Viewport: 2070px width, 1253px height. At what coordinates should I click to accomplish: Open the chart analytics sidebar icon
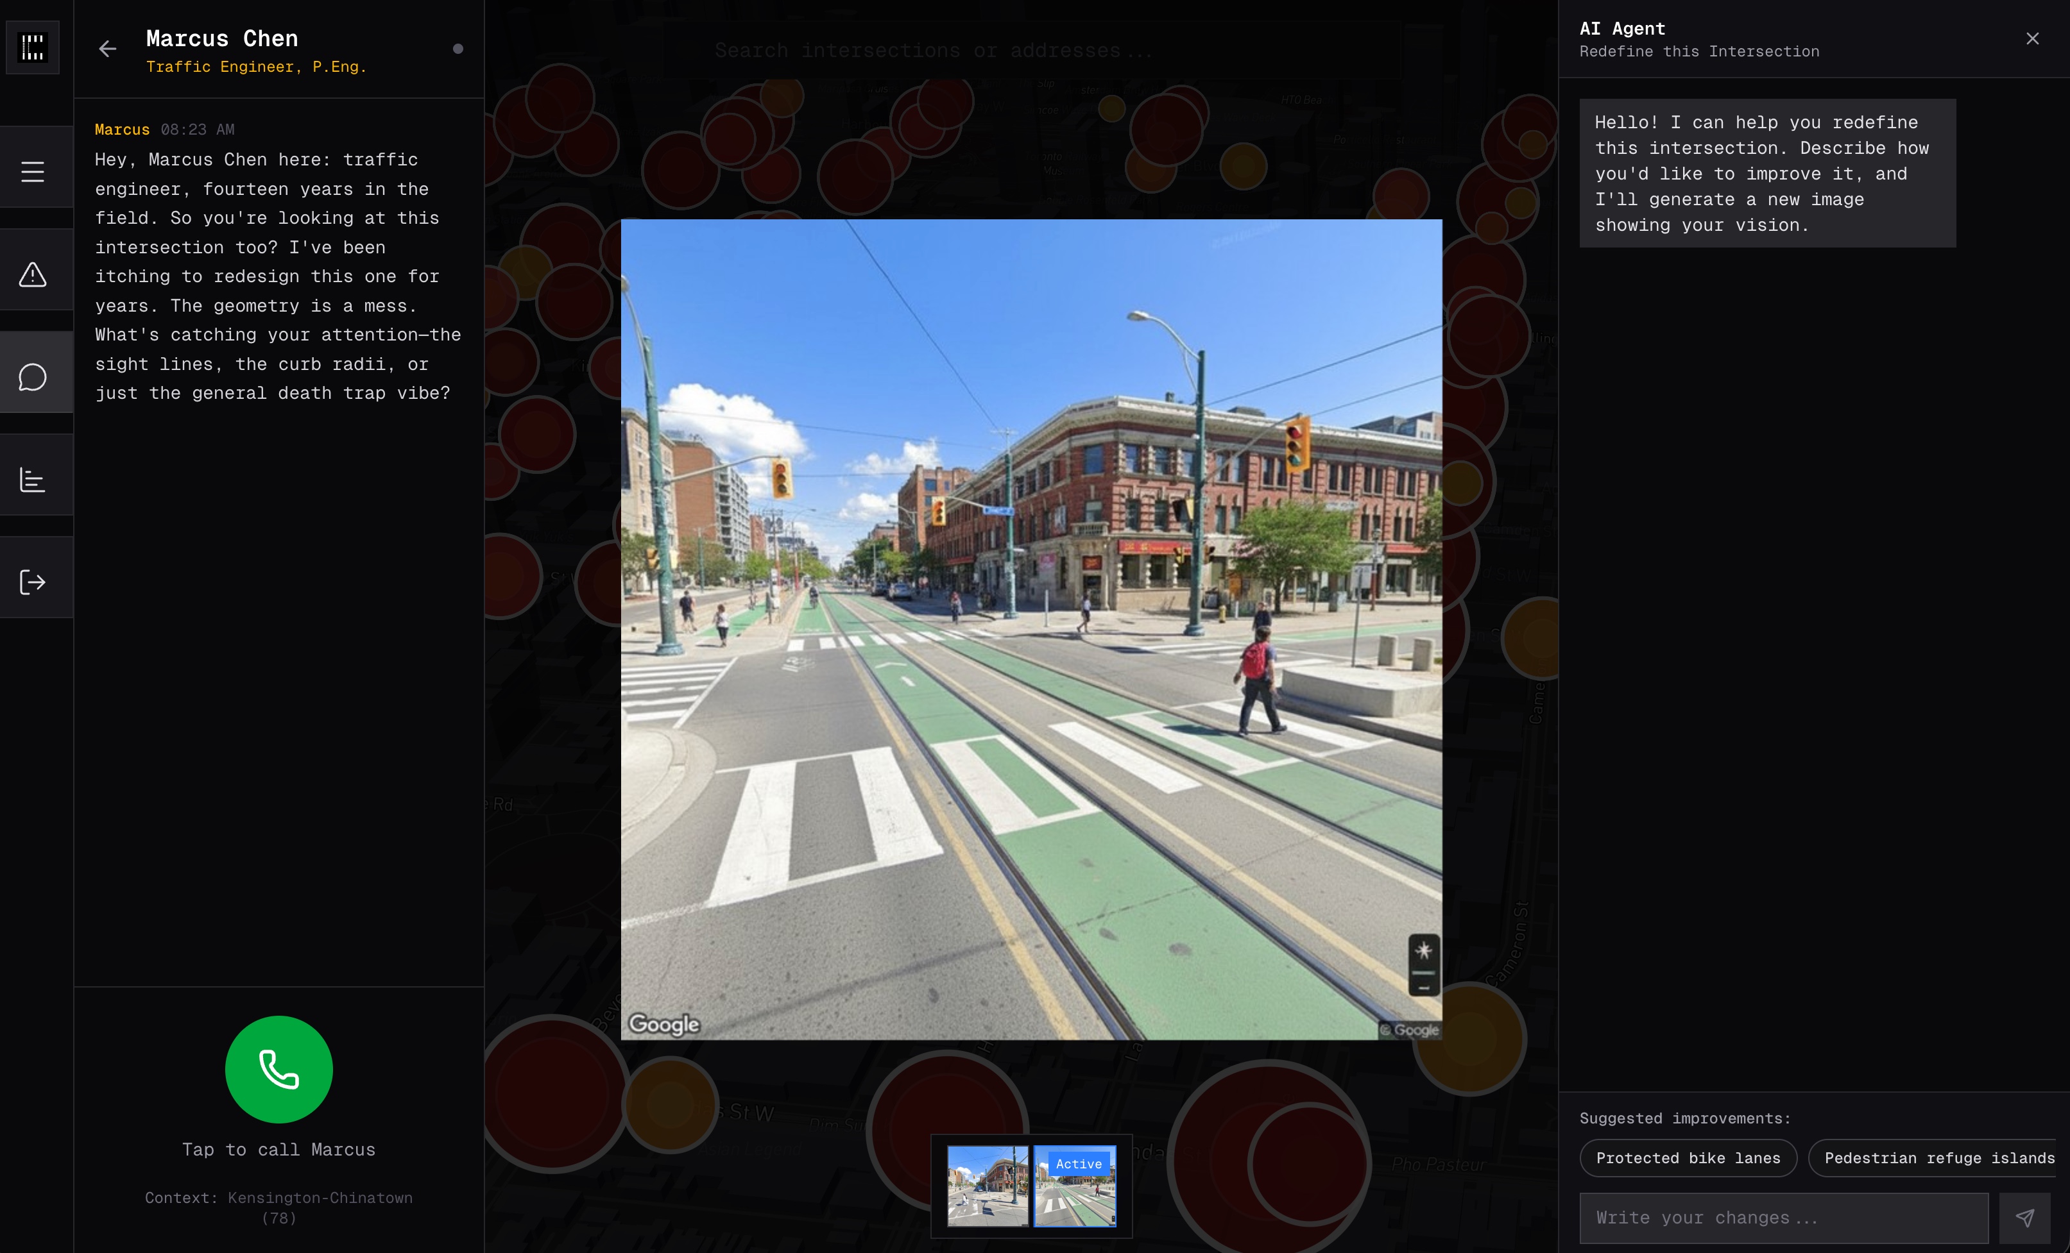point(33,480)
